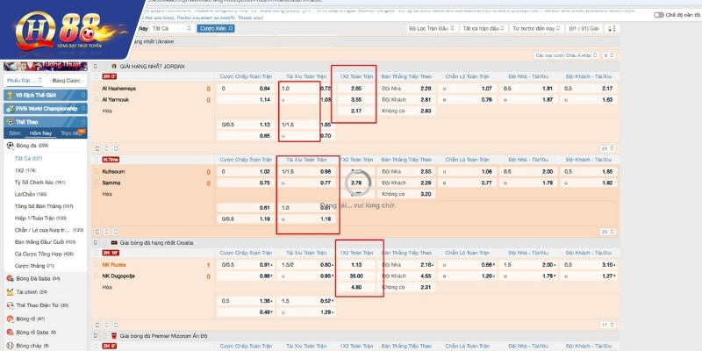Screen dimensions: 702x351
Task: Switch to the Bảng Cược tab
Action: 66,81
